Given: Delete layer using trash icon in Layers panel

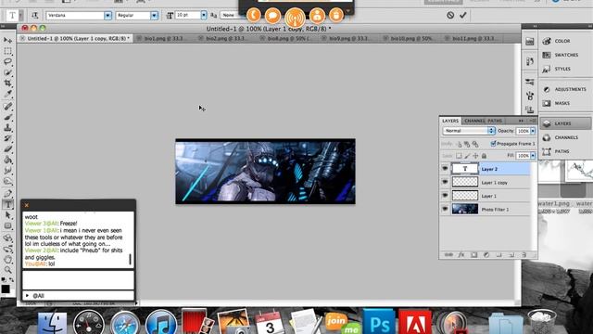Looking at the screenshot, I should click(524, 255).
